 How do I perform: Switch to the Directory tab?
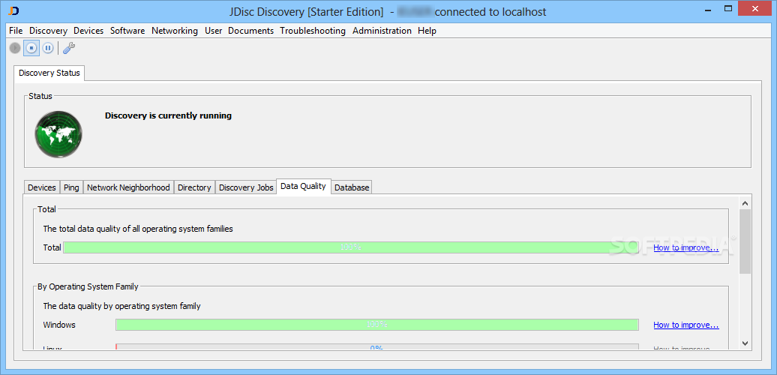(194, 187)
